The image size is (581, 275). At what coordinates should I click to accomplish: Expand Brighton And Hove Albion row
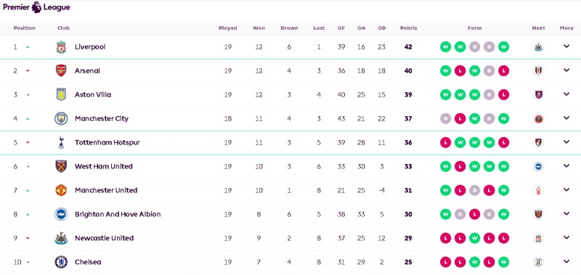tap(566, 213)
